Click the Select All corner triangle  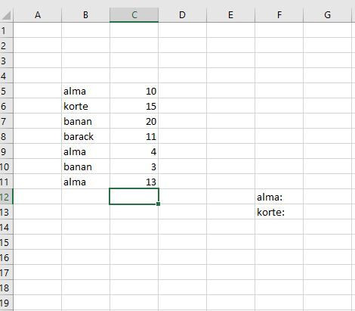[x=7, y=15]
